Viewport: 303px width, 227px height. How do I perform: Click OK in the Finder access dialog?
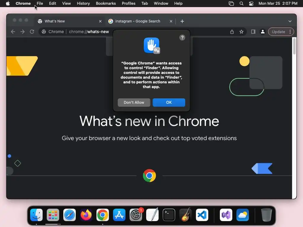click(x=169, y=103)
